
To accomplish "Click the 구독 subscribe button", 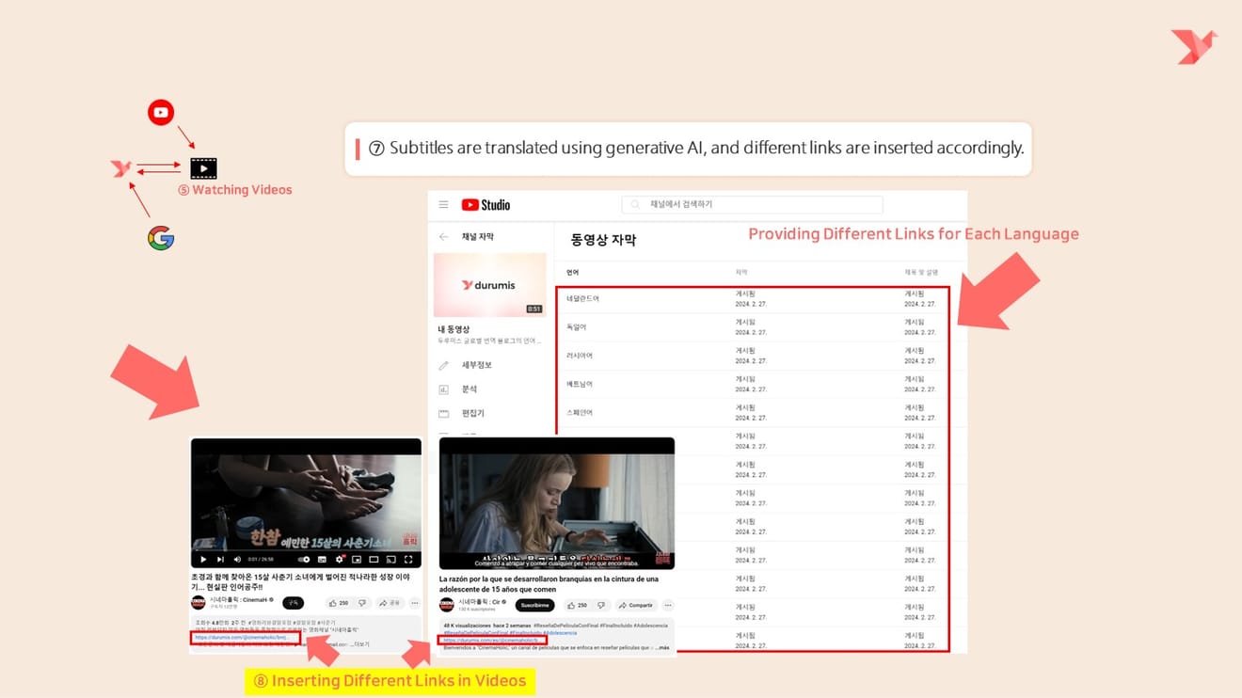I will click(293, 603).
